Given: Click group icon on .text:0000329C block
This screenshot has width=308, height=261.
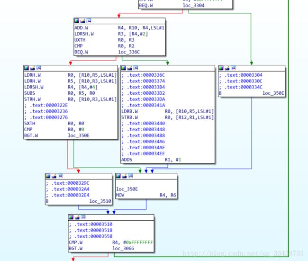Looking at the screenshot, I should (x=60, y=176).
